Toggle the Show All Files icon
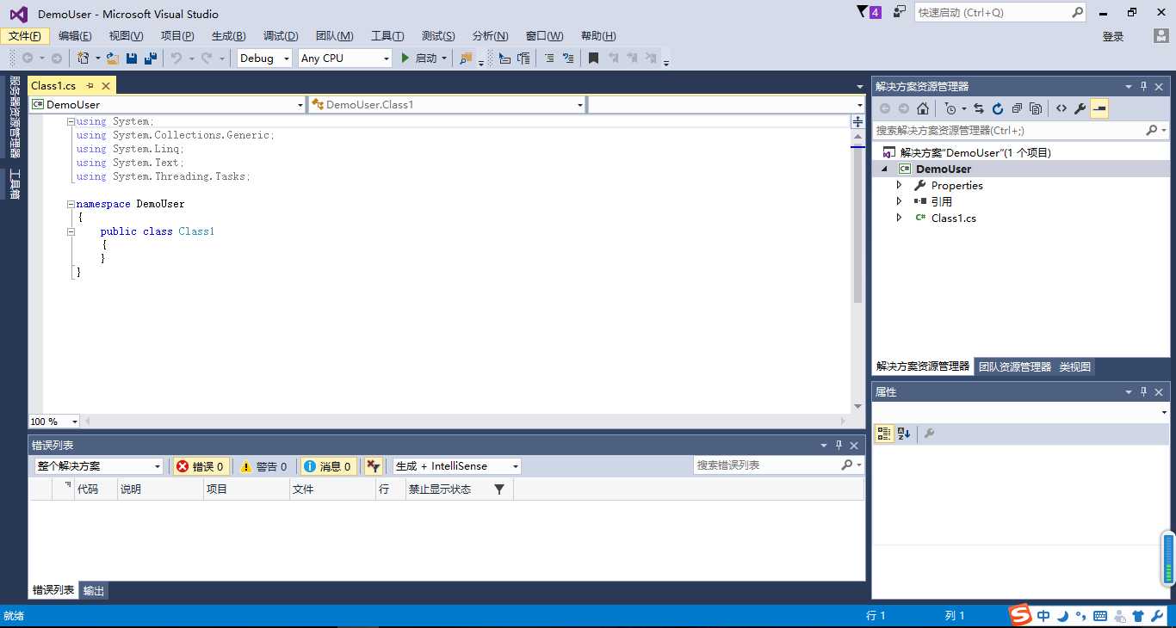Screen dimensions: 1176x628 point(1036,108)
